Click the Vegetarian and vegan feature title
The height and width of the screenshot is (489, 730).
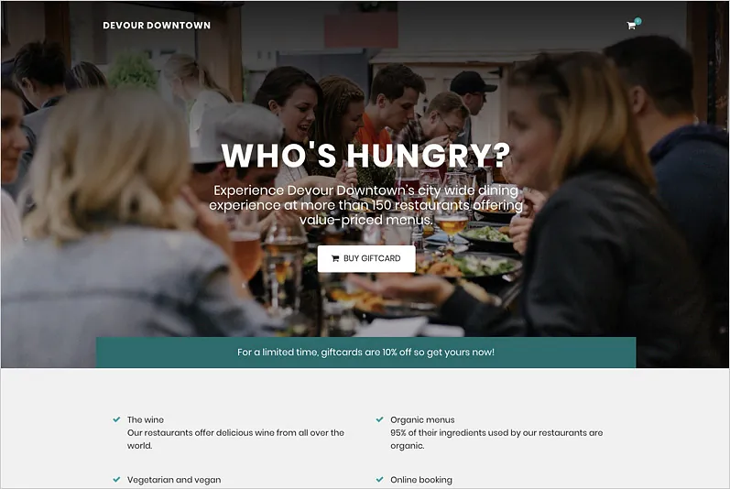(x=174, y=480)
